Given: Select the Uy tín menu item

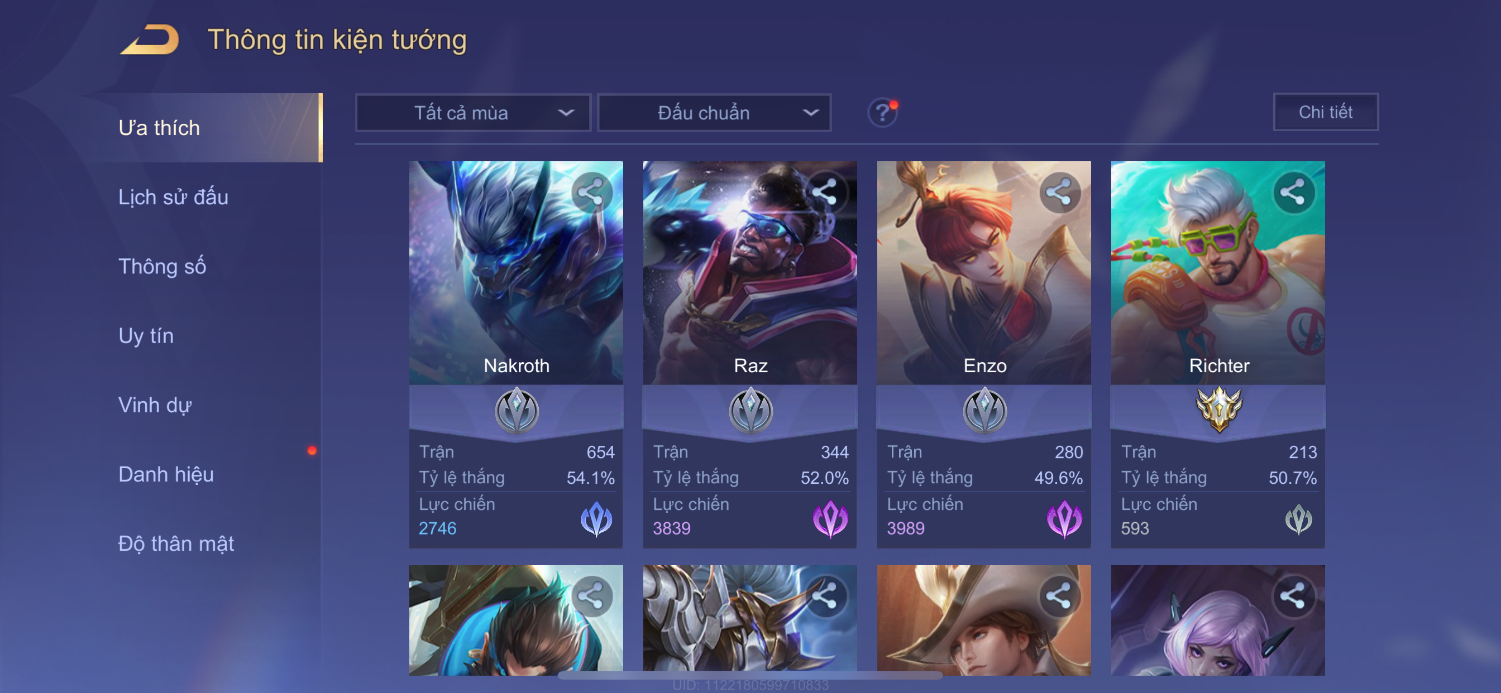Looking at the screenshot, I should (146, 335).
